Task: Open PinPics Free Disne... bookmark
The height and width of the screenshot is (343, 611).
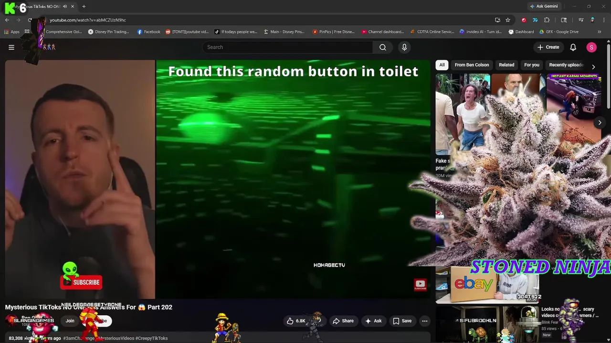Action: 333,32
